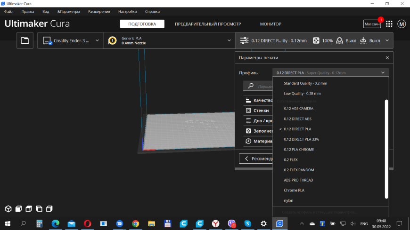Click the infill 100% icon
This screenshot has width=410, height=230.
point(316,41)
